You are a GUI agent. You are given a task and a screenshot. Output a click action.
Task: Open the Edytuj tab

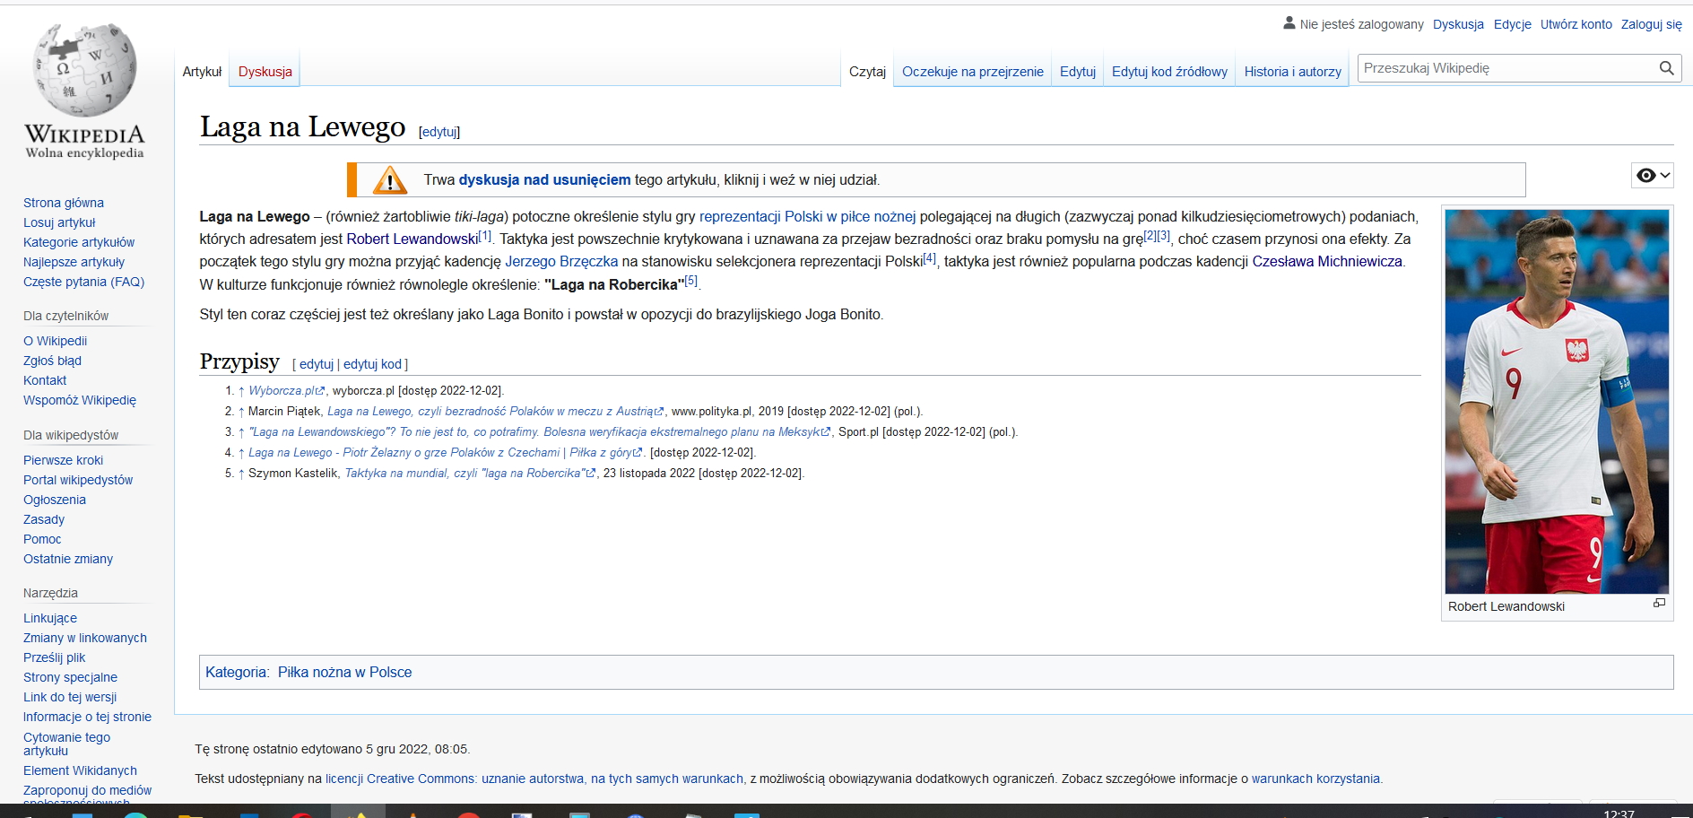click(x=1078, y=72)
